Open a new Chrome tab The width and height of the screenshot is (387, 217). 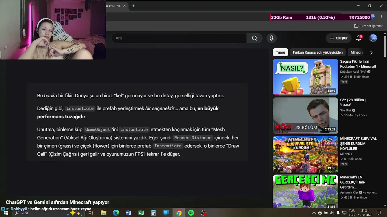133,6
